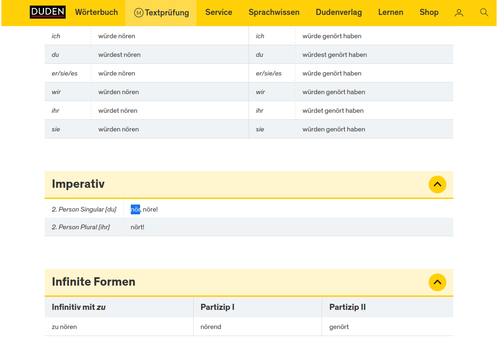The height and width of the screenshot is (349, 498).
Task: Click the 'zu nören' infinitive cell
Action: point(64,327)
